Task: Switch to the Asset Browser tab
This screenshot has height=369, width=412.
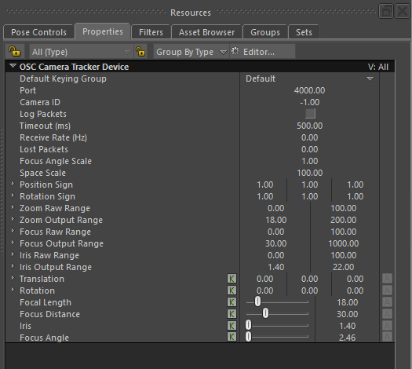Action: (206, 32)
